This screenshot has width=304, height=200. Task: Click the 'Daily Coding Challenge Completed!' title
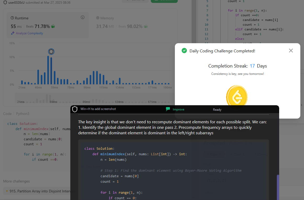coord(222,51)
